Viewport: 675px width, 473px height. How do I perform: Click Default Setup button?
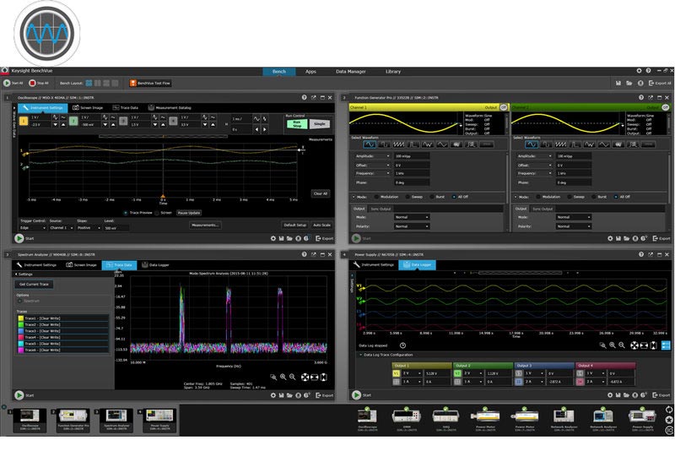click(294, 225)
